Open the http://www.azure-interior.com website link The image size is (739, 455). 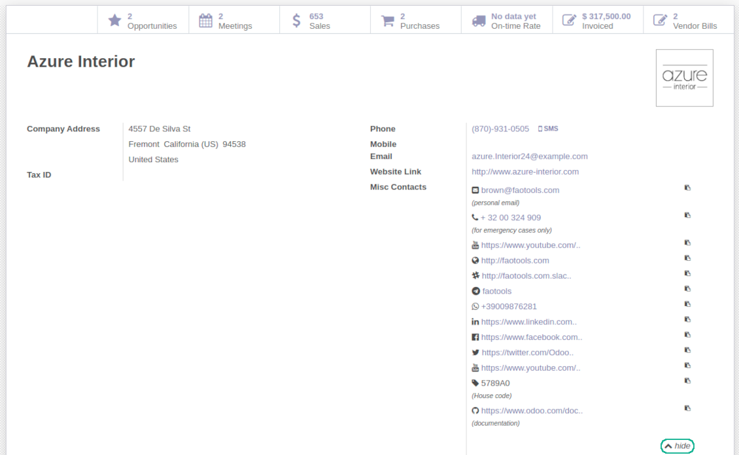point(524,172)
